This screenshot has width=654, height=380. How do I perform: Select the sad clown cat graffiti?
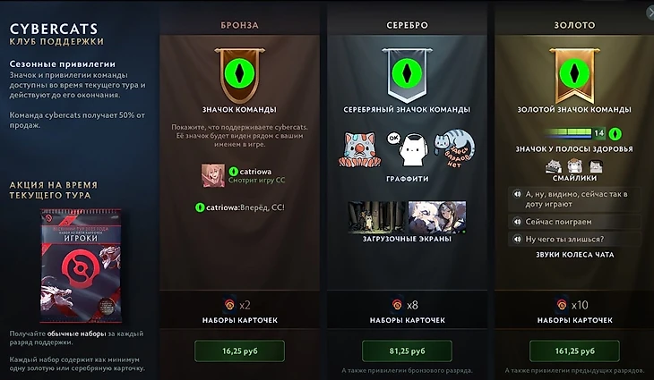click(359, 150)
